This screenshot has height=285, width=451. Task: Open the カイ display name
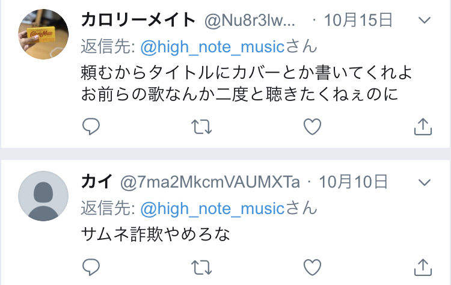[97, 182]
